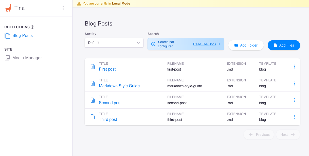Click the Collections info icon
The height and width of the screenshot is (156, 309).
(32, 27)
